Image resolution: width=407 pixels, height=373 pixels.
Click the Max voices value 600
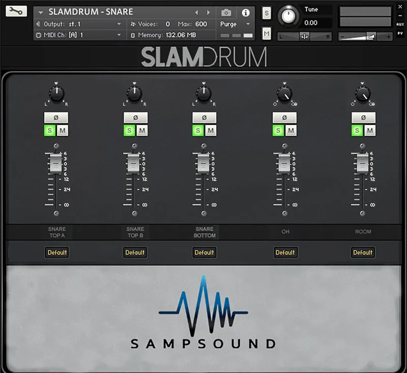click(x=201, y=24)
